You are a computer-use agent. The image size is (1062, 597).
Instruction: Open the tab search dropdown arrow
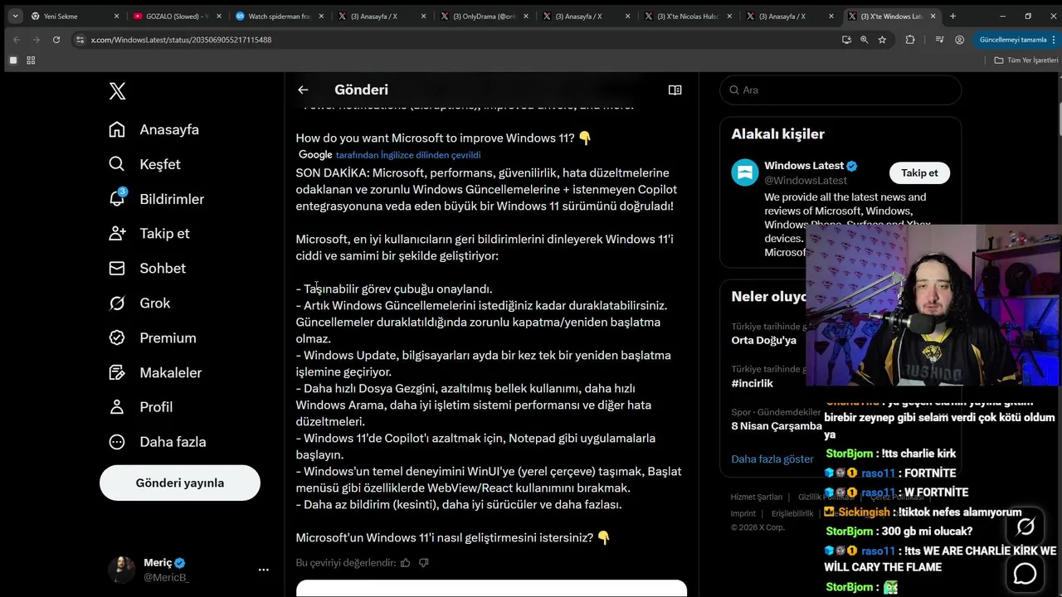(15, 16)
